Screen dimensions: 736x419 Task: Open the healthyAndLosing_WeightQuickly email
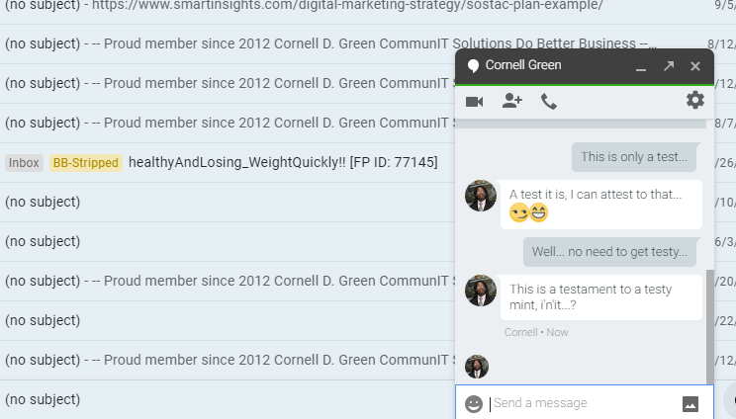tap(283, 163)
